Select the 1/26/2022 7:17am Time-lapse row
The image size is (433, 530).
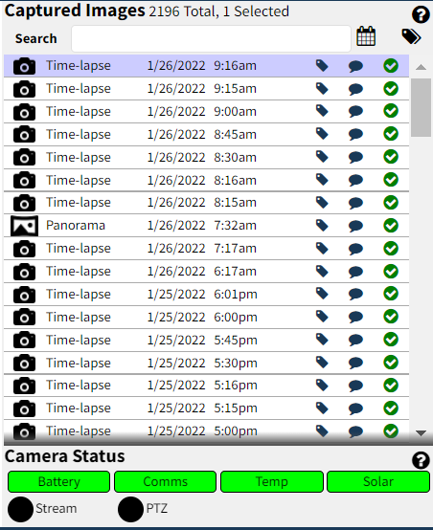pos(206,249)
